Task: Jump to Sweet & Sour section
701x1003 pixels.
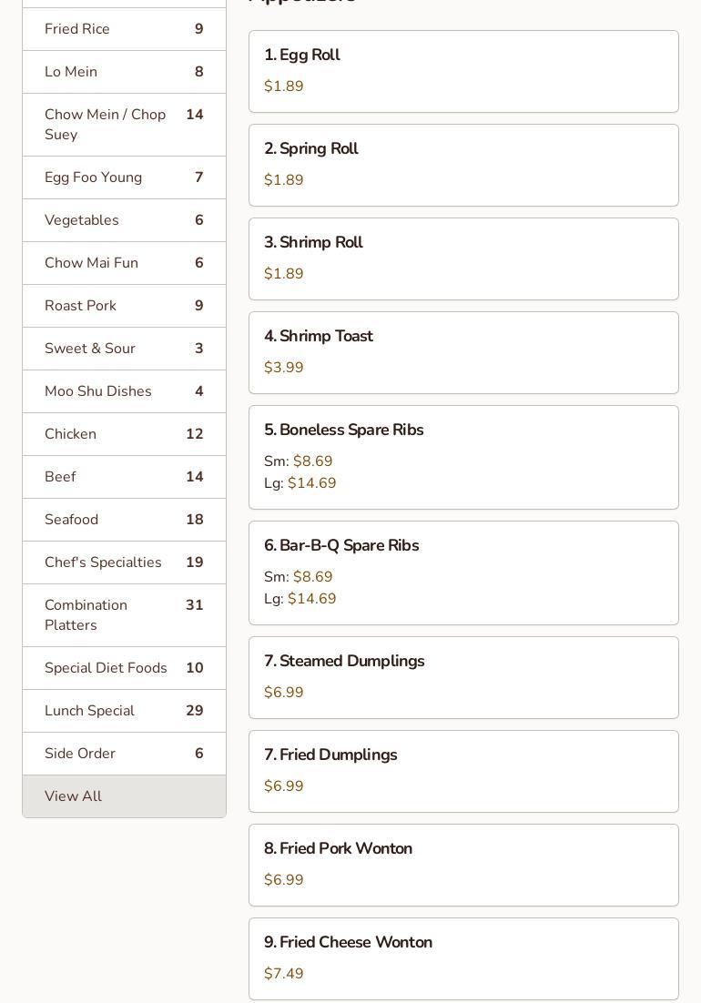Action: point(124,349)
